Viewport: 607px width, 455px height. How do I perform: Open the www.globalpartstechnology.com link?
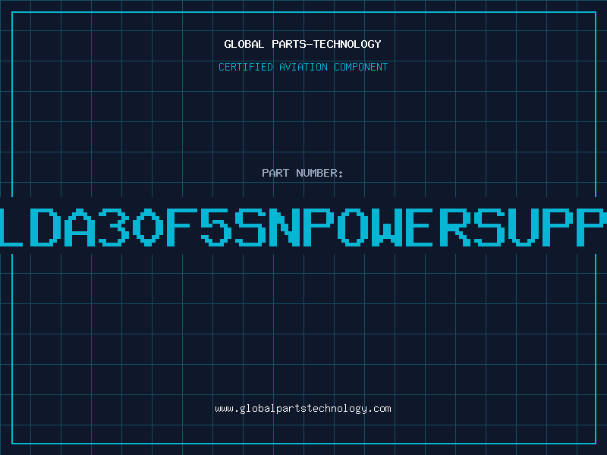(303, 409)
